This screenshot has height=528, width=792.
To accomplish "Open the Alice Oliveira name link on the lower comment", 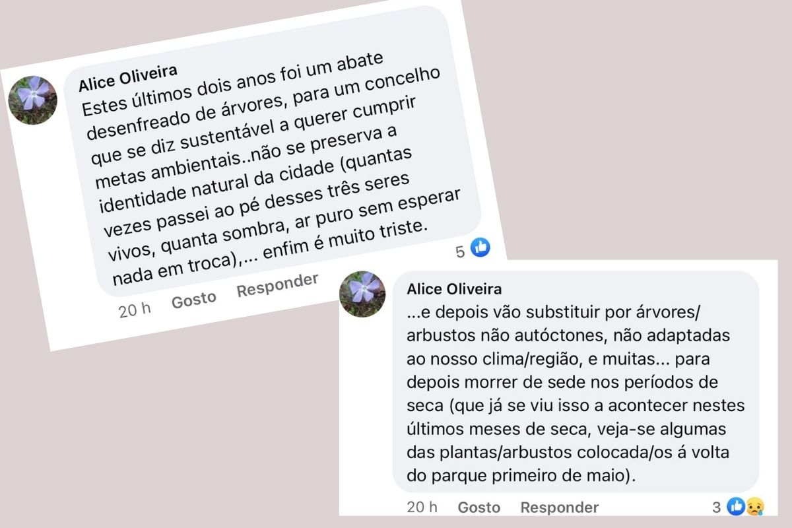I will tap(454, 289).
